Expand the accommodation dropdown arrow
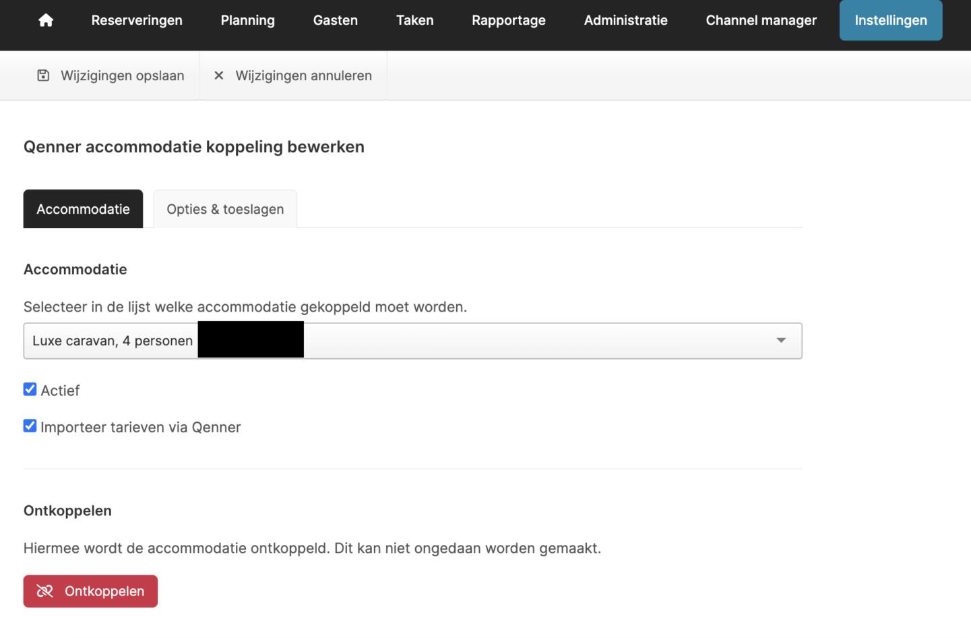 [x=781, y=341]
